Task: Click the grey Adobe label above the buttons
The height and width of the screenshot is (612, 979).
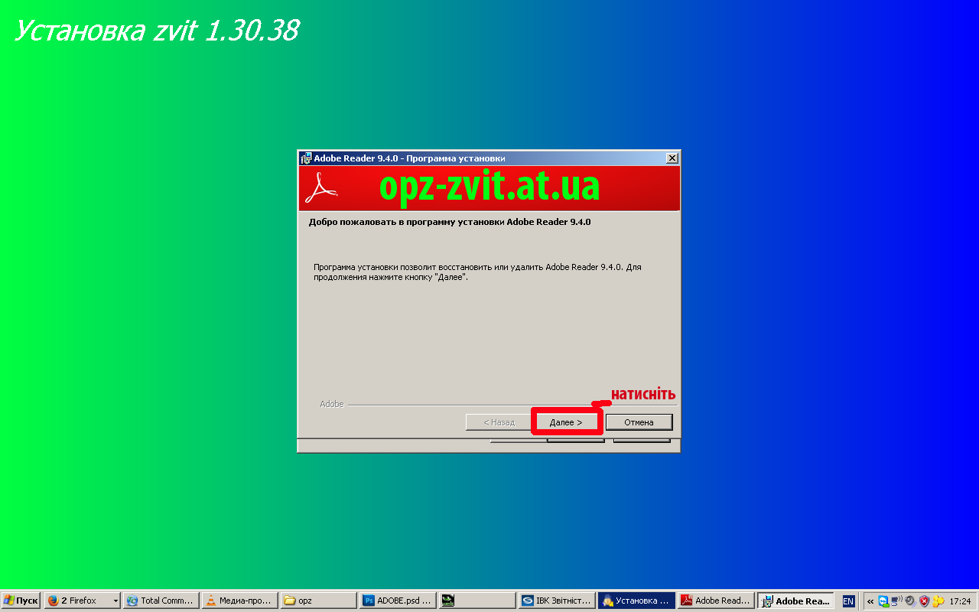Action: click(332, 404)
